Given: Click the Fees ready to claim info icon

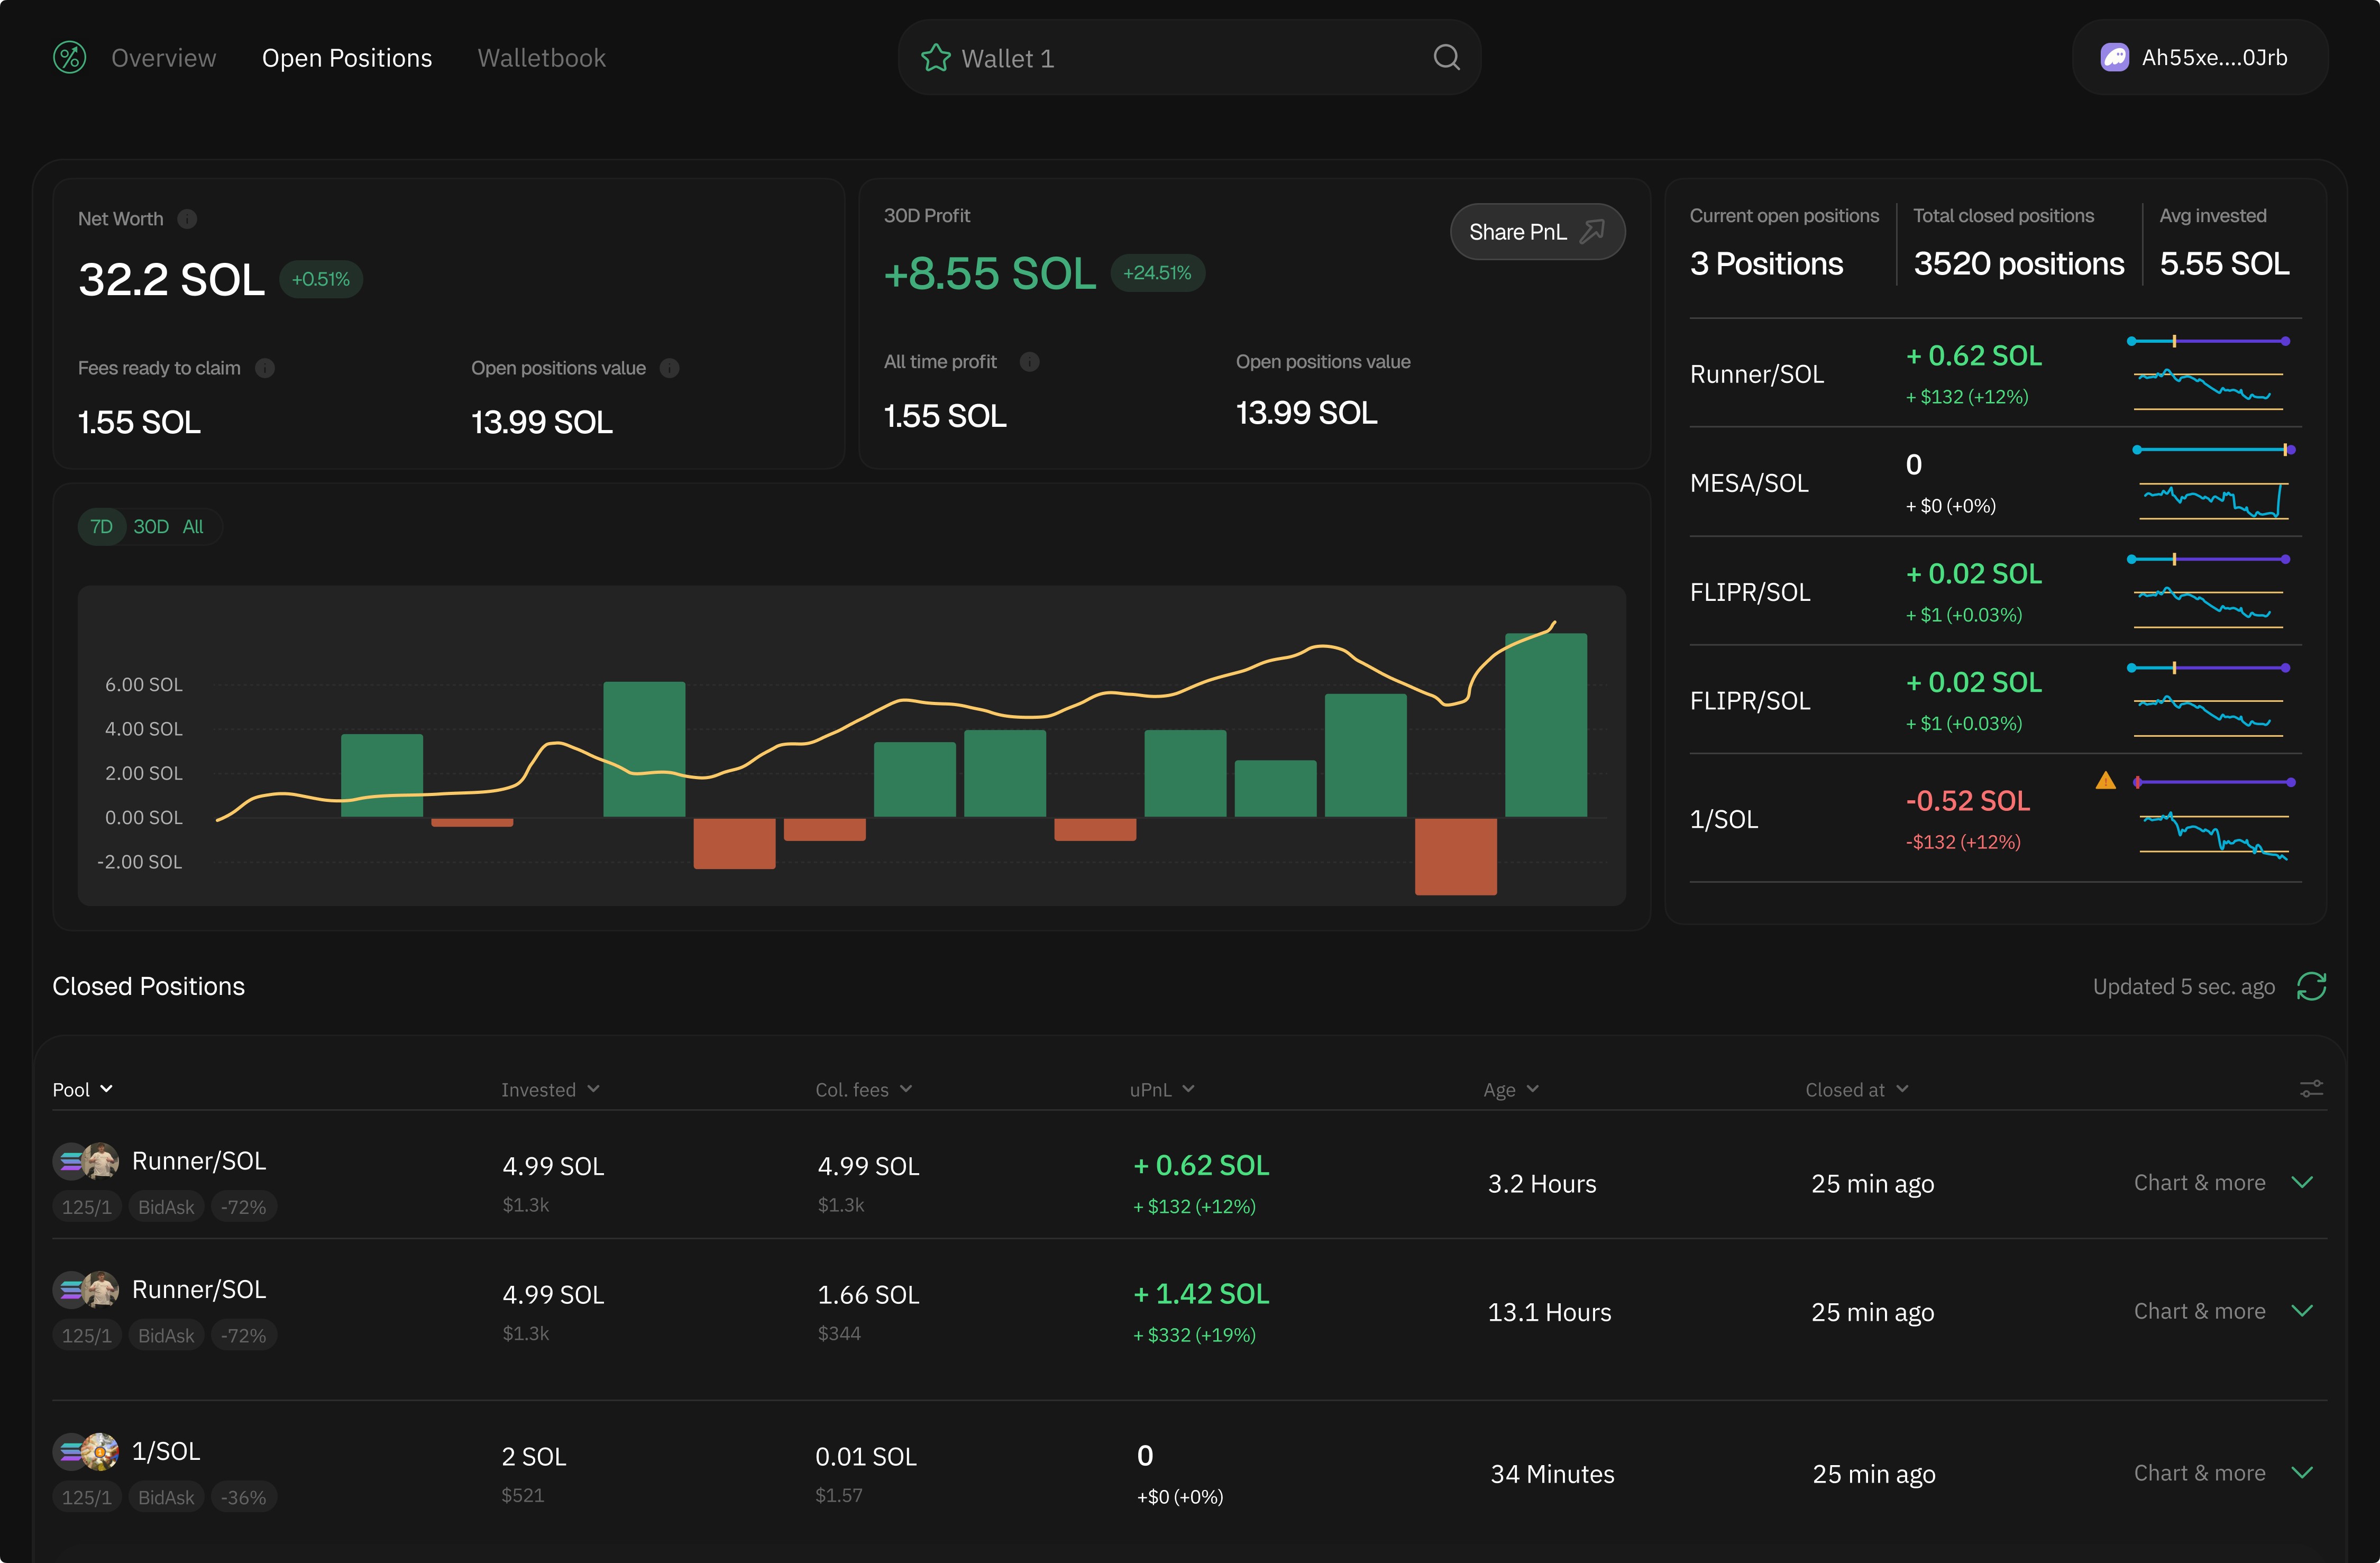Looking at the screenshot, I should (x=265, y=368).
